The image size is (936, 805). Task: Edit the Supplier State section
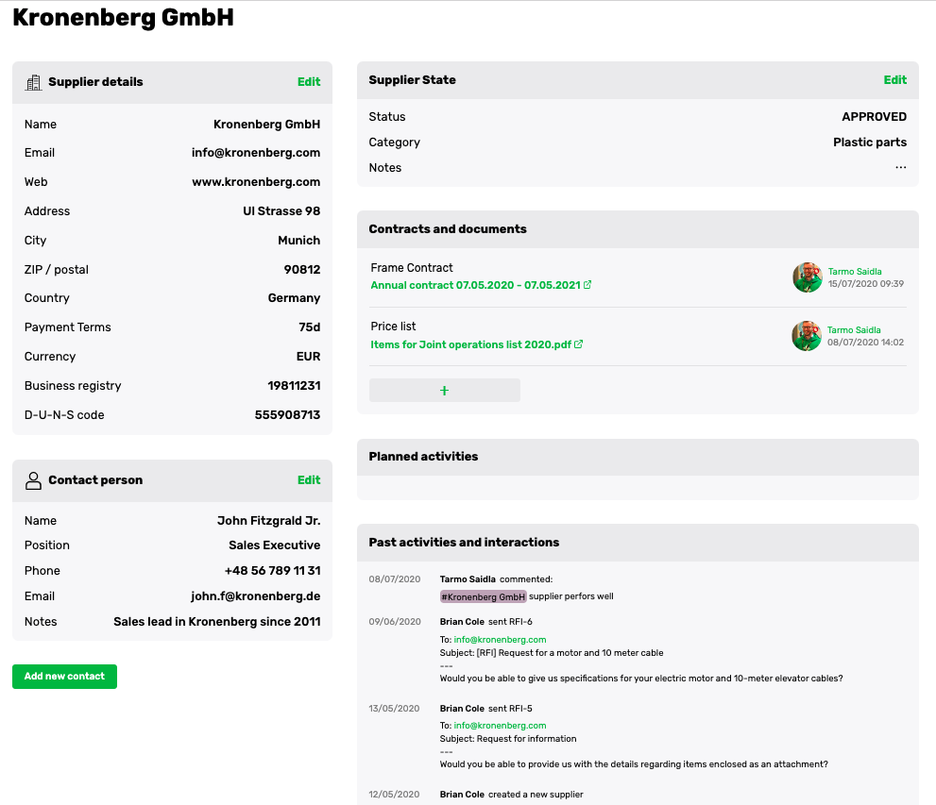pos(894,80)
